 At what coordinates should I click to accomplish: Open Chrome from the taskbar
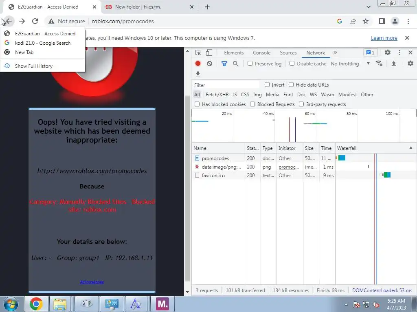[x=36, y=304]
